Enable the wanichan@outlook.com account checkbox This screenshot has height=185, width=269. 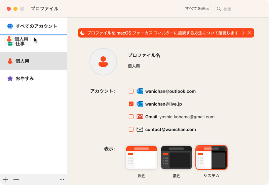[131, 91]
